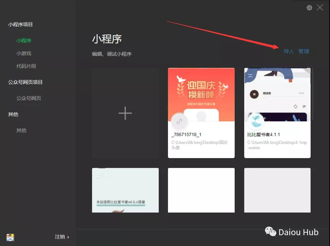This screenshot has height=246, width=330.
Task: Click the project name 比比爱书者4.1.1
Action: click(264, 134)
